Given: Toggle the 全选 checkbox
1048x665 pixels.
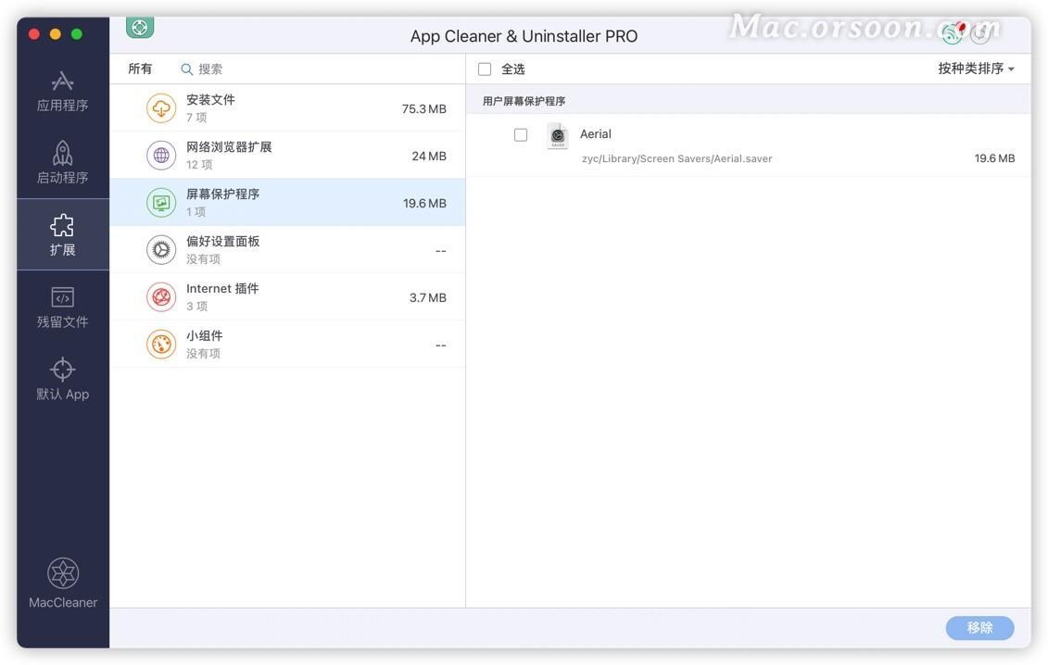Looking at the screenshot, I should click(x=484, y=68).
